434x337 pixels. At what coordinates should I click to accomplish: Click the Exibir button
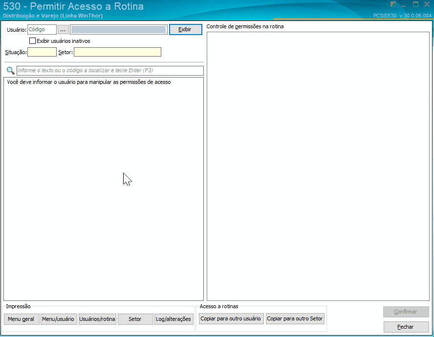click(x=185, y=30)
